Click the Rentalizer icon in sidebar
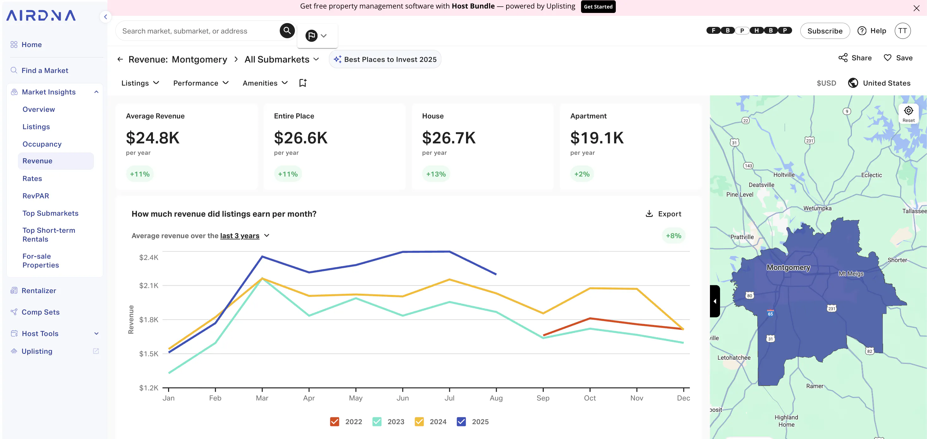The height and width of the screenshot is (439, 927). [14, 290]
